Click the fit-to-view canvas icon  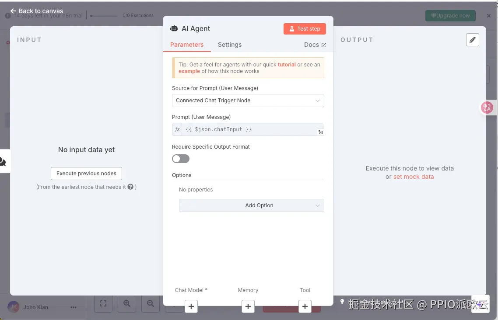(x=103, y=303)
